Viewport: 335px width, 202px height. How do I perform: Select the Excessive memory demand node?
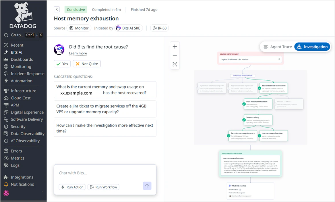coord(243,136)
